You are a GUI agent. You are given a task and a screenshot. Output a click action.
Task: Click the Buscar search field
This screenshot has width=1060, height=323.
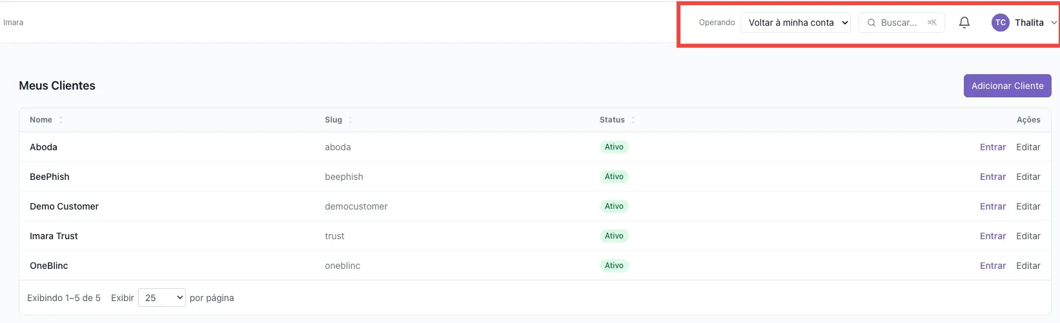click(902, 23)
